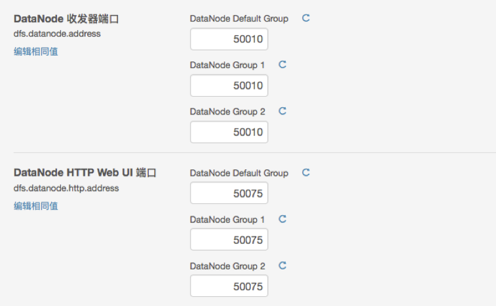Screen dimensions: 496x306
Task: Focus DataNode Group 1 field showing 50075
Action: tap(229, 240)
